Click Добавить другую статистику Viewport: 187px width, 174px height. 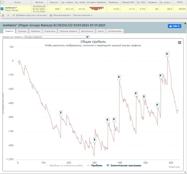click(x=32, y=15)
